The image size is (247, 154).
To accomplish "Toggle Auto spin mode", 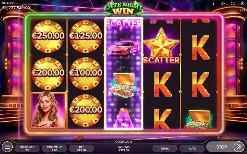I will [192, 148].
